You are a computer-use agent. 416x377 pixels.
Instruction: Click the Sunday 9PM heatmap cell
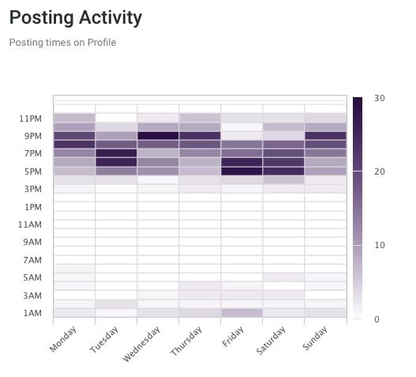point(325,136)
